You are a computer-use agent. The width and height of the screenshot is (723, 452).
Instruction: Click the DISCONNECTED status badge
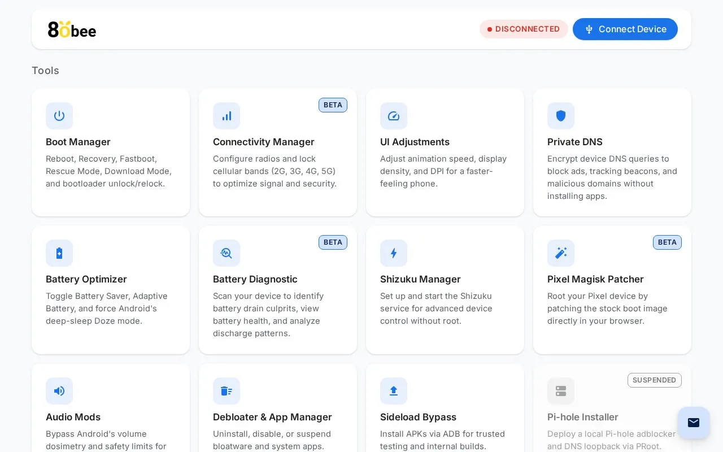[x=524, y=29]
